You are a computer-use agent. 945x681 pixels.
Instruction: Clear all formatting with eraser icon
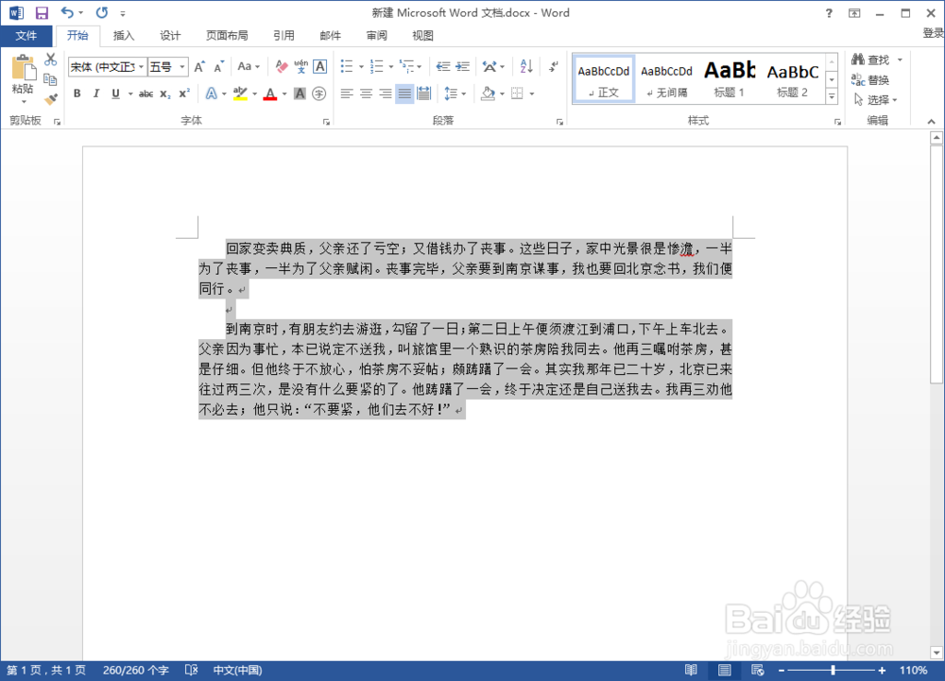click(282, 67)
